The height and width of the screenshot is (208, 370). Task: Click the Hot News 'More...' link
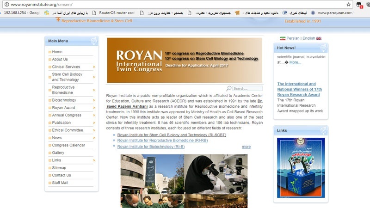(x=295, y=62)
